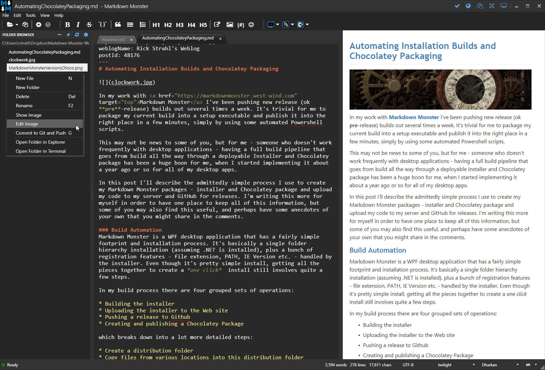The width and height of the screenshot is (545, 370).
Task: Apply H1 heading
Action: 156,25
